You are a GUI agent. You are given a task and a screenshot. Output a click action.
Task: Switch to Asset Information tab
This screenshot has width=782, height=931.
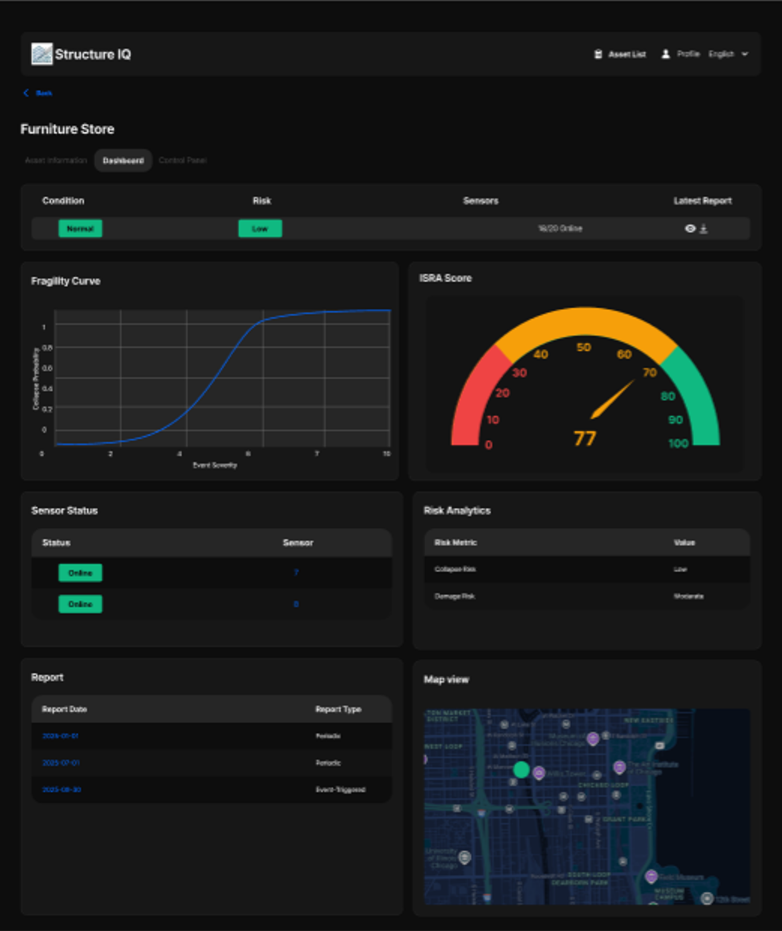point(56,160)
